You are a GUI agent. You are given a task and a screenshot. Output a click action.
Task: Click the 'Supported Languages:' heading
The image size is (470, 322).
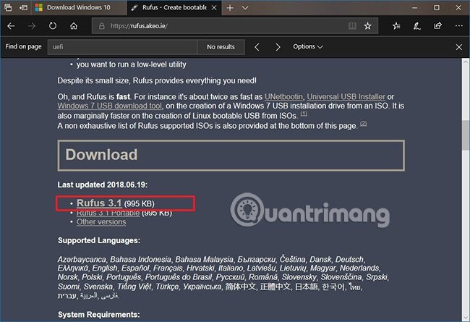pyautogui.click(x=99, y=240)
